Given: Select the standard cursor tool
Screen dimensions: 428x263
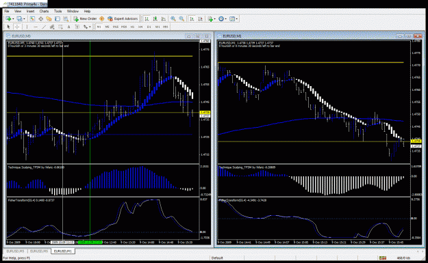Looking at the screenshot, I should (x=8, y=27).
